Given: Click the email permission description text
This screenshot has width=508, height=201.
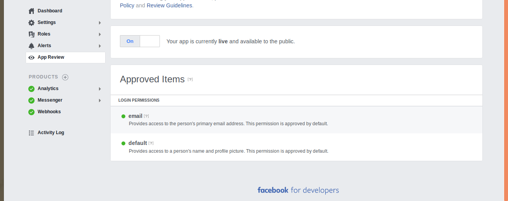Looking at the screenshot, I should tap(228, 124).
